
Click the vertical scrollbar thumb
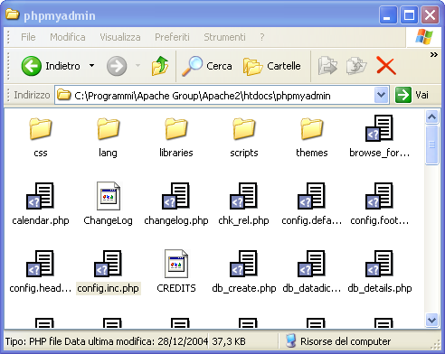[x=431, y=145]
